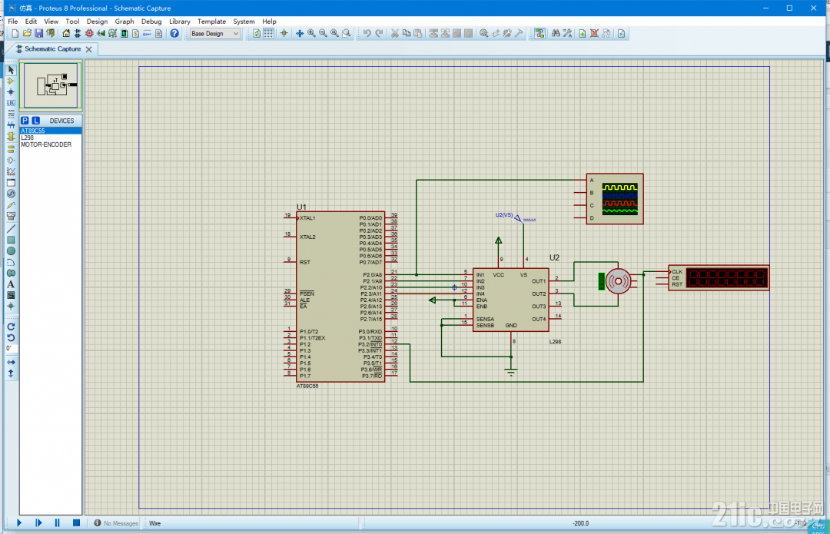Click the overview thumbnail preview
830x534 pixels.
(51, 85)
